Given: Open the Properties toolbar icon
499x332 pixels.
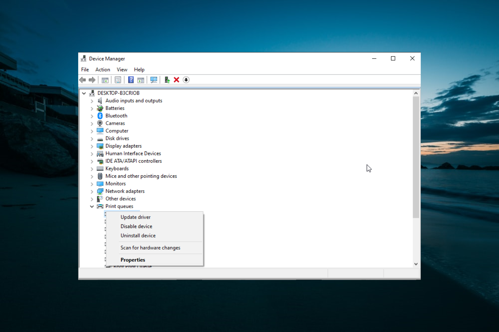Looking at the screenshot, I should [x=118, y=80].
